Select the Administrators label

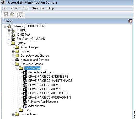37,106
